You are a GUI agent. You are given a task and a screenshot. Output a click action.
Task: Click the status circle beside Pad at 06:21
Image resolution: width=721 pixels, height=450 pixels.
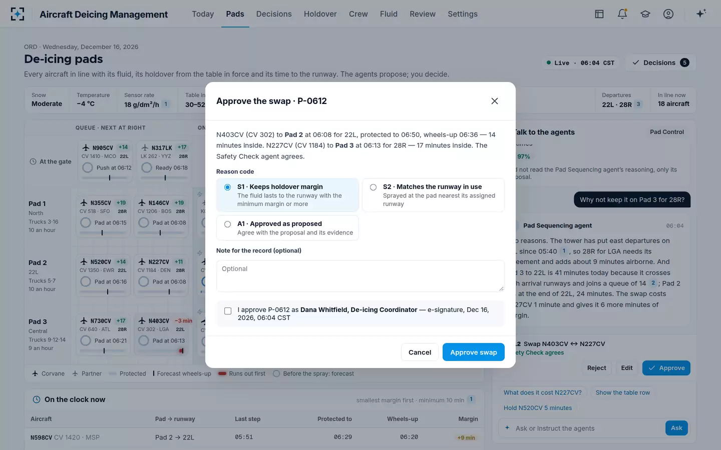coord(86,340)
